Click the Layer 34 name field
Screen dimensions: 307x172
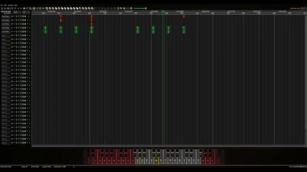pyautogui.click(x=6, y=143)
